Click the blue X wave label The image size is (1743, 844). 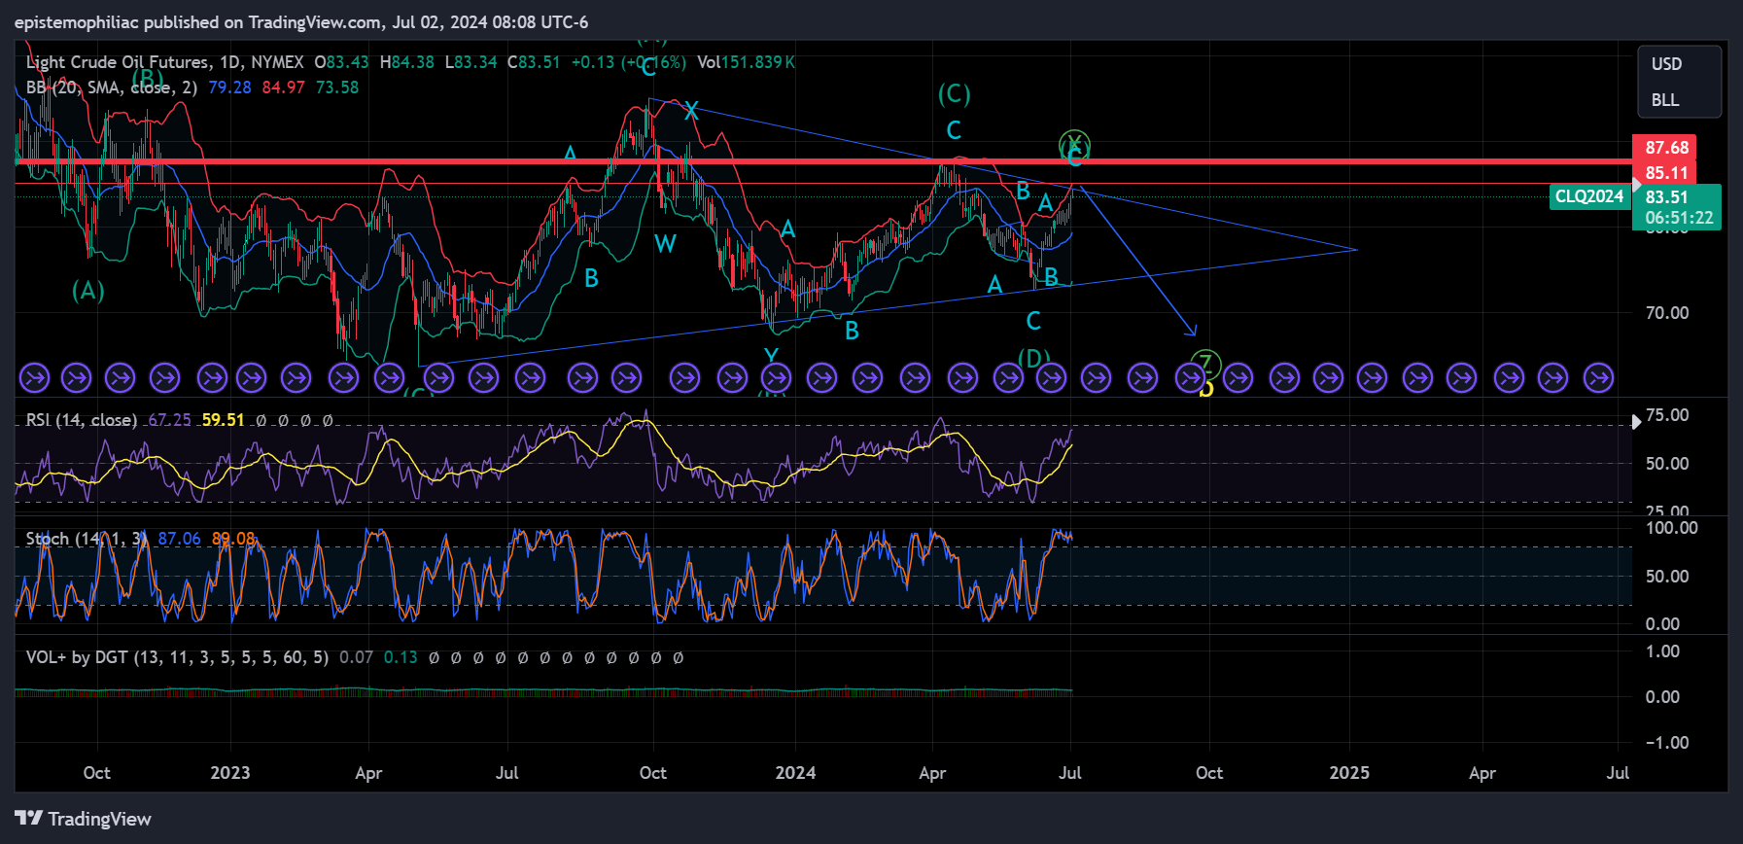click(x=691, y=111)
